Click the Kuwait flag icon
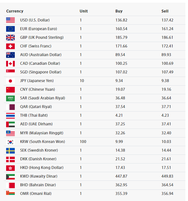The height and width of the screenshot is (201, 188). pos(10,177)
